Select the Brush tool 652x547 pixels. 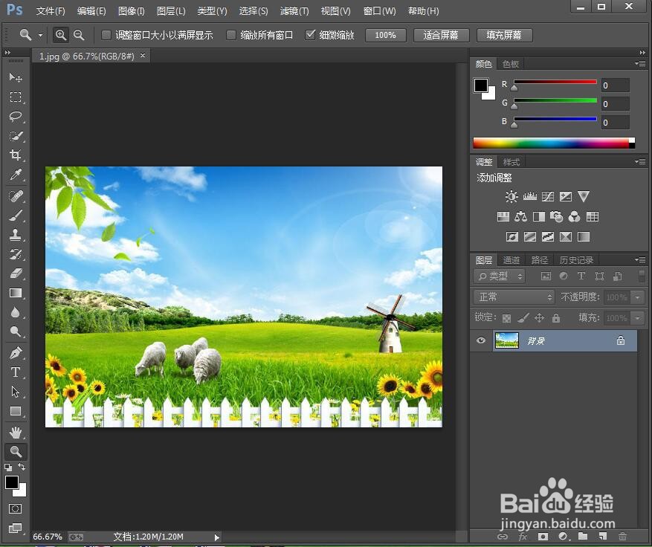click(x=16, y=216)
